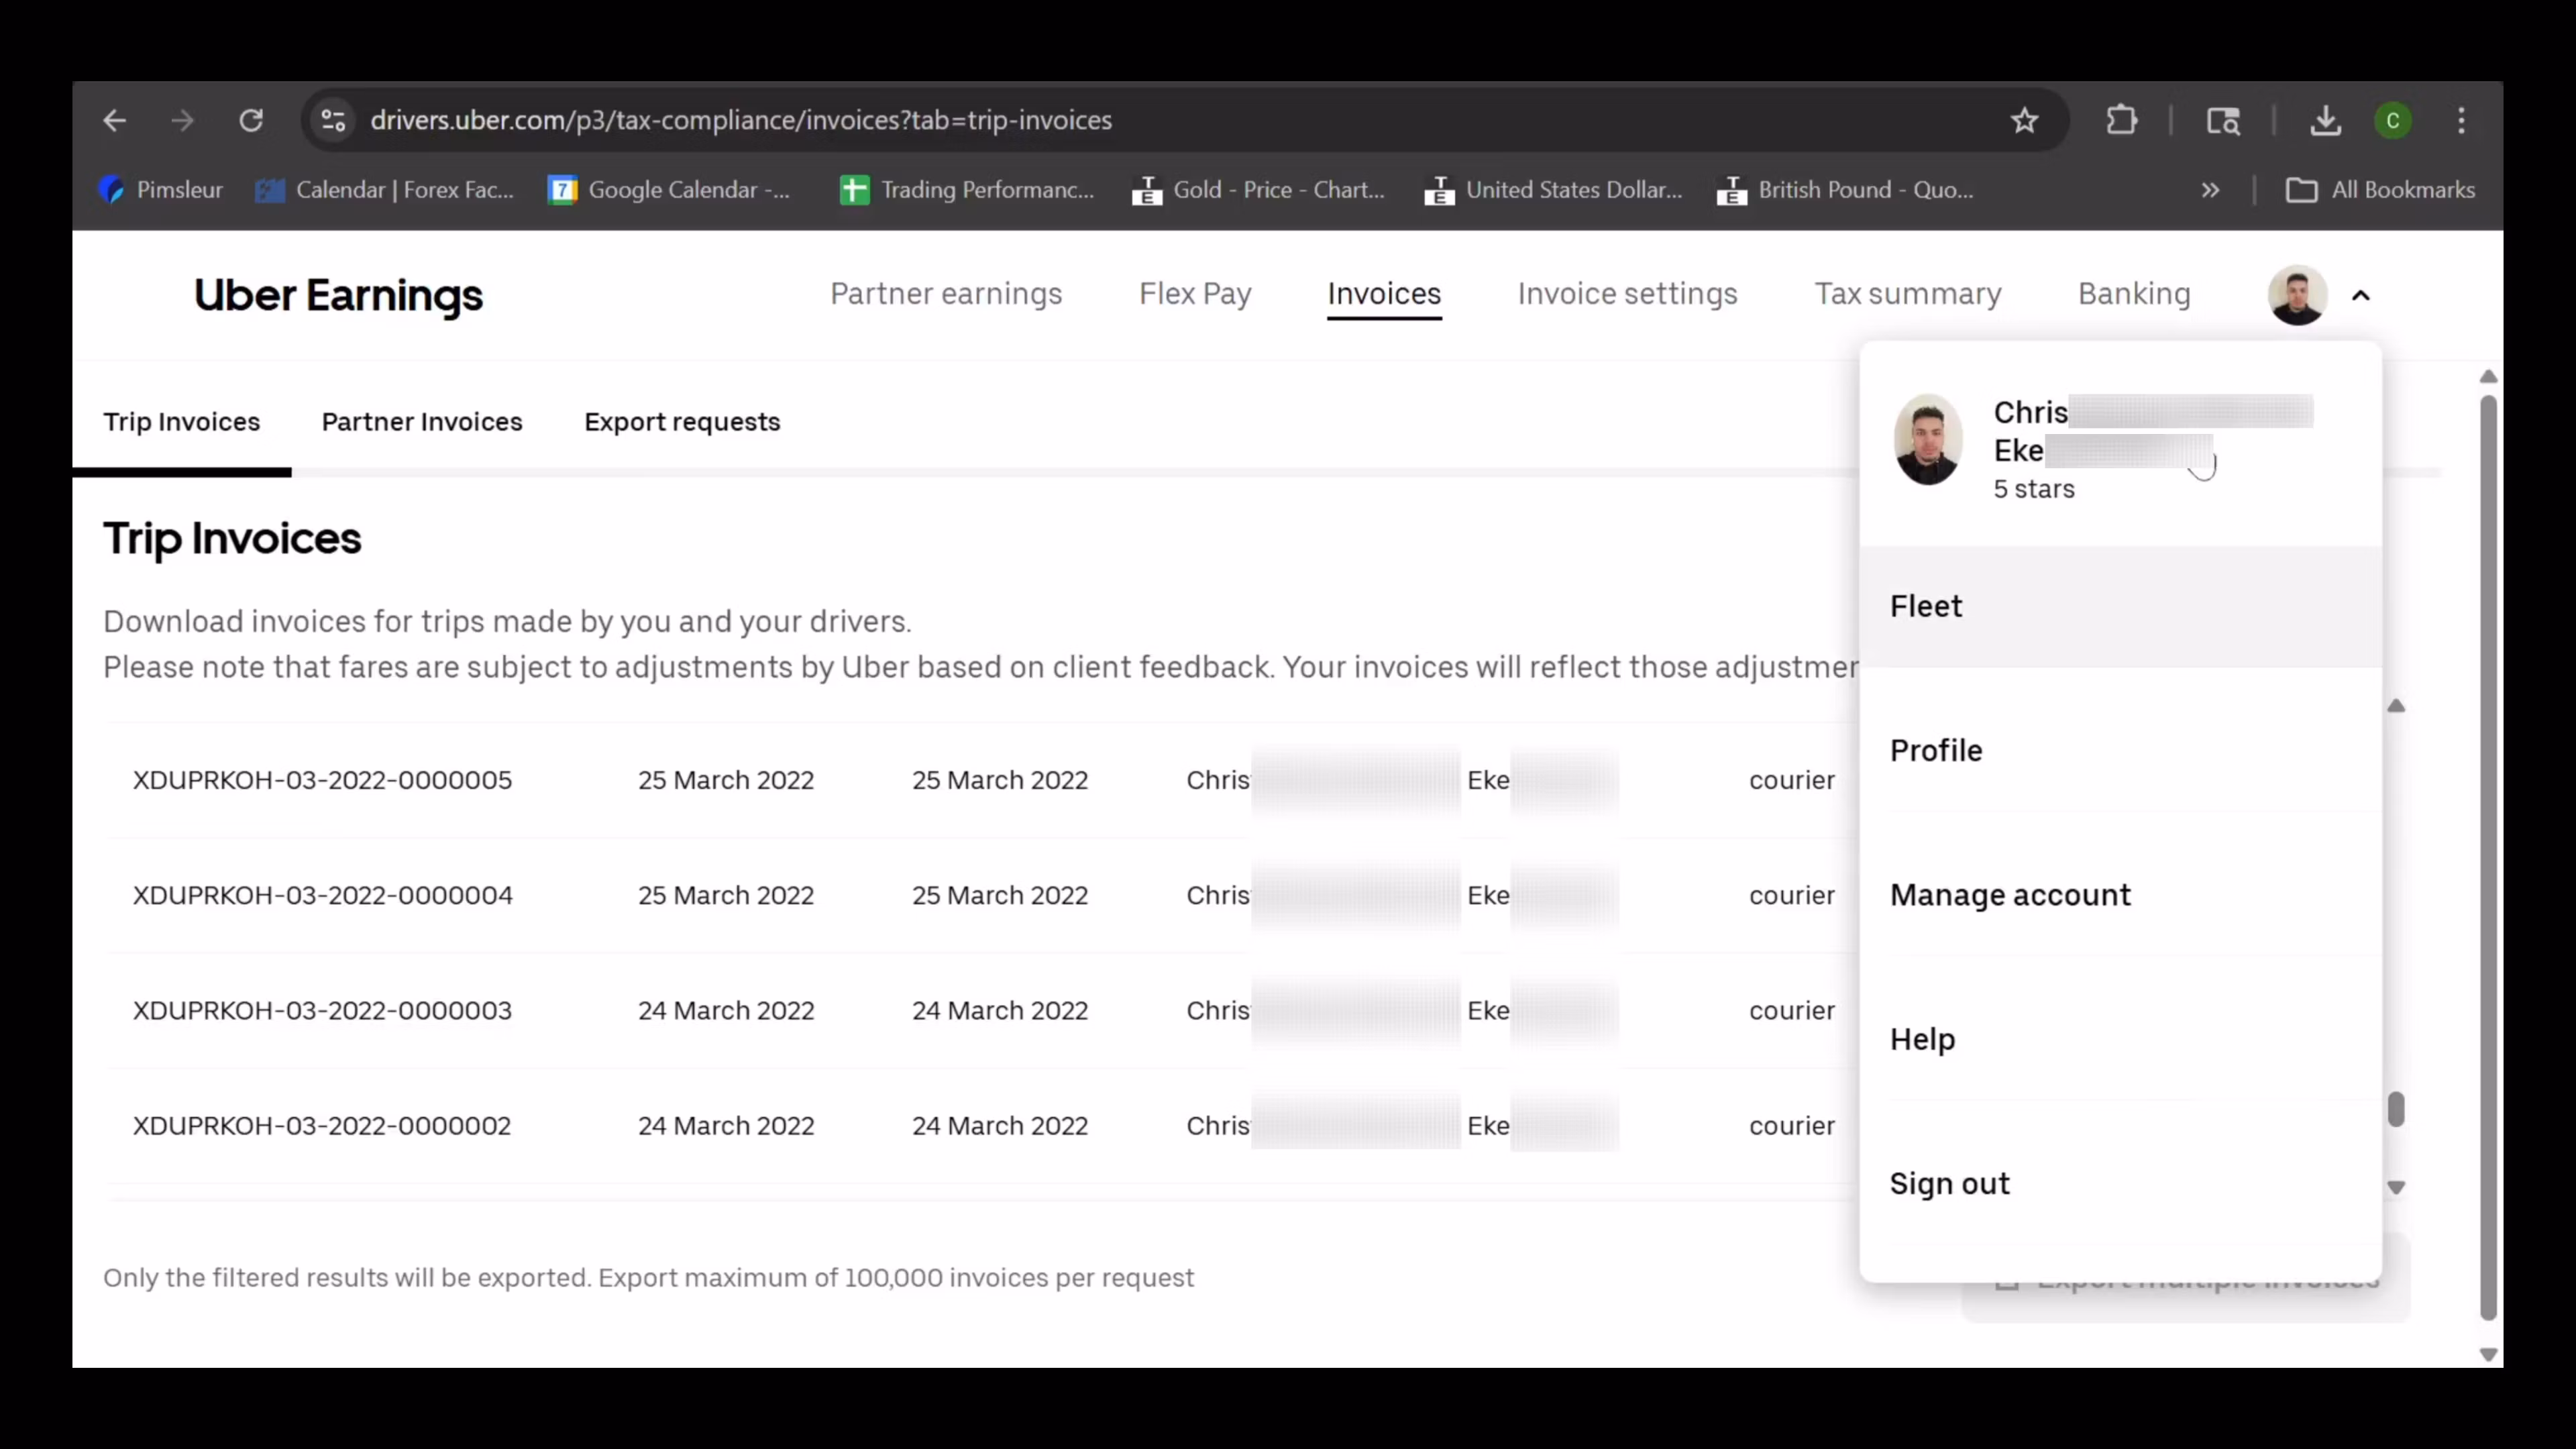Open the tab search icon in toolbar
2576x1449 pixels.
click(2223, 121)
